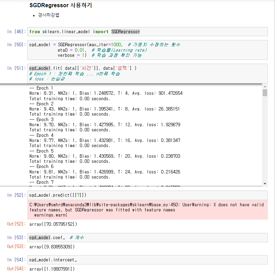Image resolution: width=275 pixels, height=274 pixels.
Task: Click the 'In [46]:' prompt label
Action: tap(16, 31)
